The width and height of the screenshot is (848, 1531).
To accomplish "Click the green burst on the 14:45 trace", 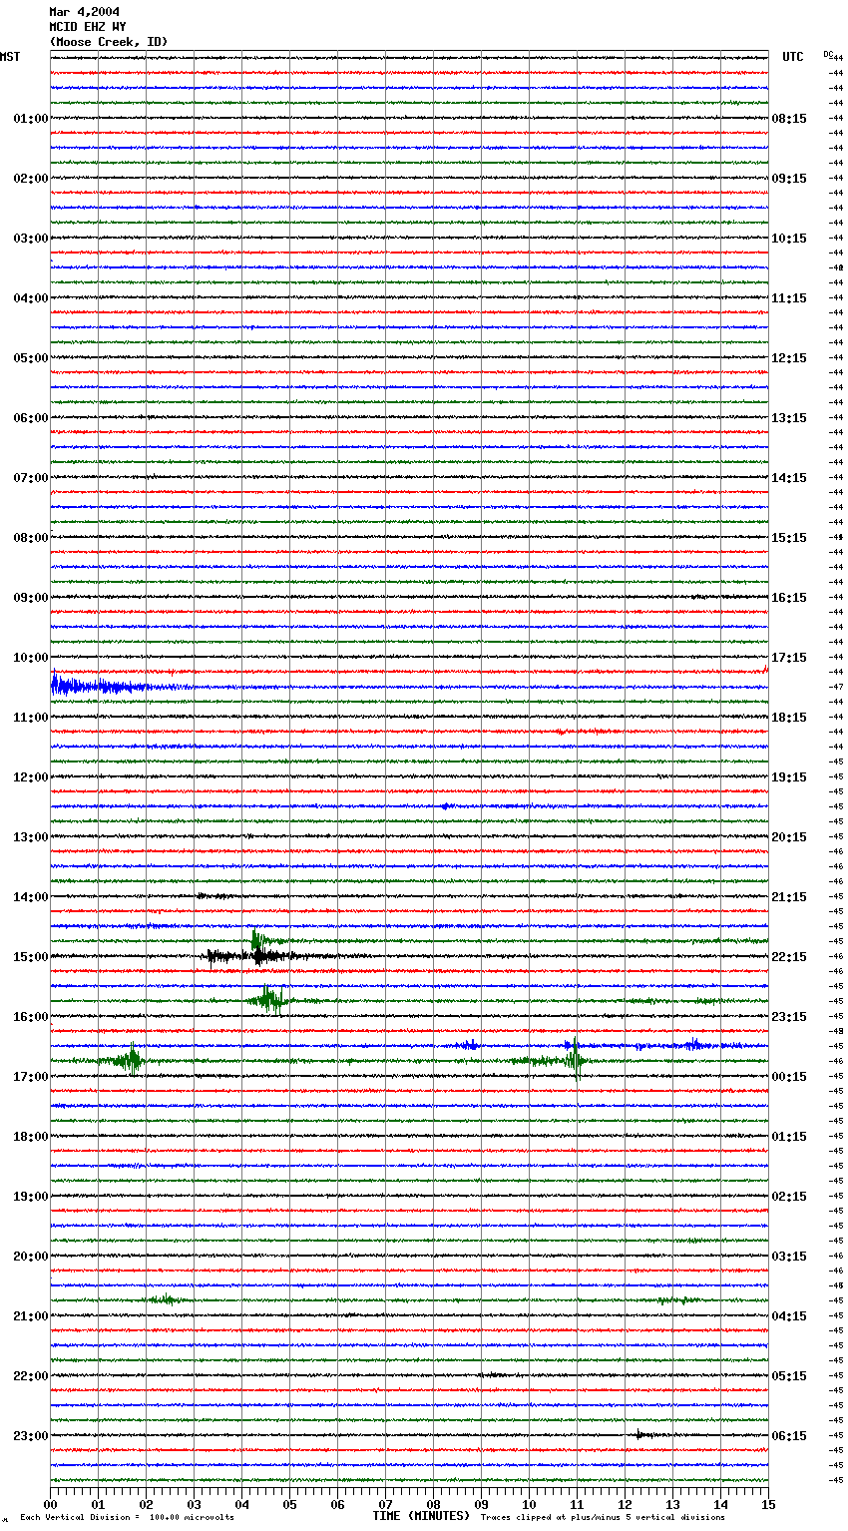I will click(261, 940).
